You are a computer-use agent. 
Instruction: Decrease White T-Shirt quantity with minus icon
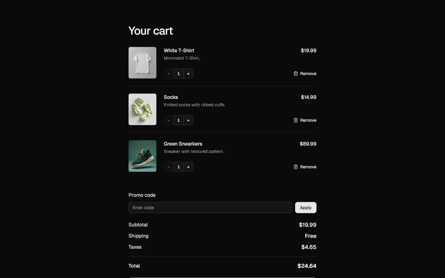click(169, 74)
